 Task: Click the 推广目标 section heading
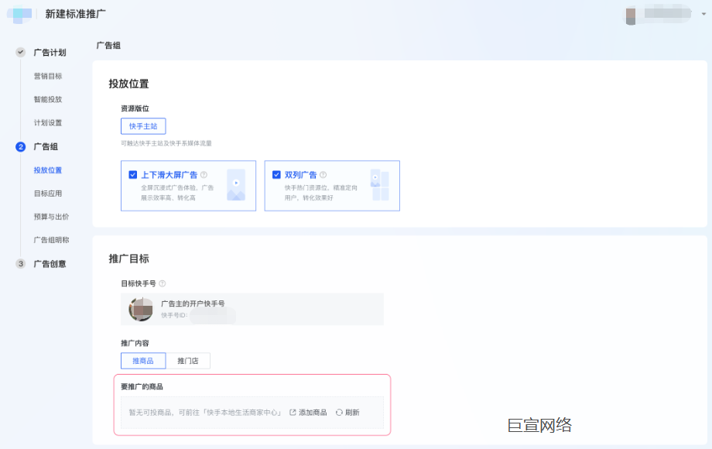click(x=129, y=259)
